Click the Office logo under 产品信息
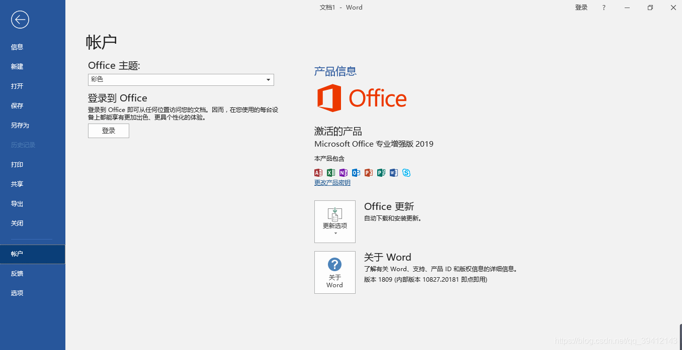The height and width of the screenshot is (350, 682). coord(361,99)
